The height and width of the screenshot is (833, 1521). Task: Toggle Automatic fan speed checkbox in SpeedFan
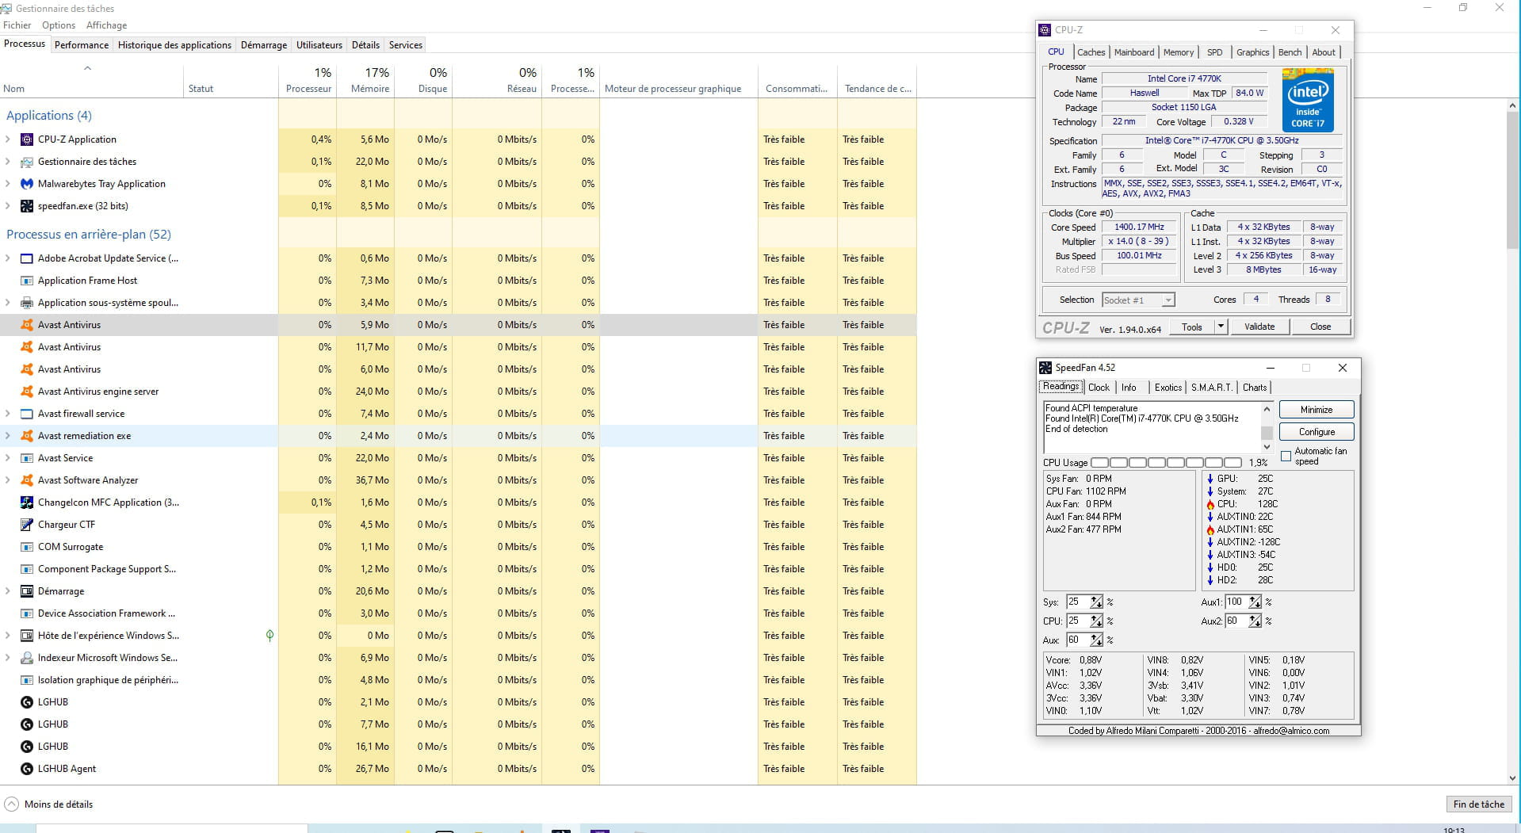point(1286,457)
